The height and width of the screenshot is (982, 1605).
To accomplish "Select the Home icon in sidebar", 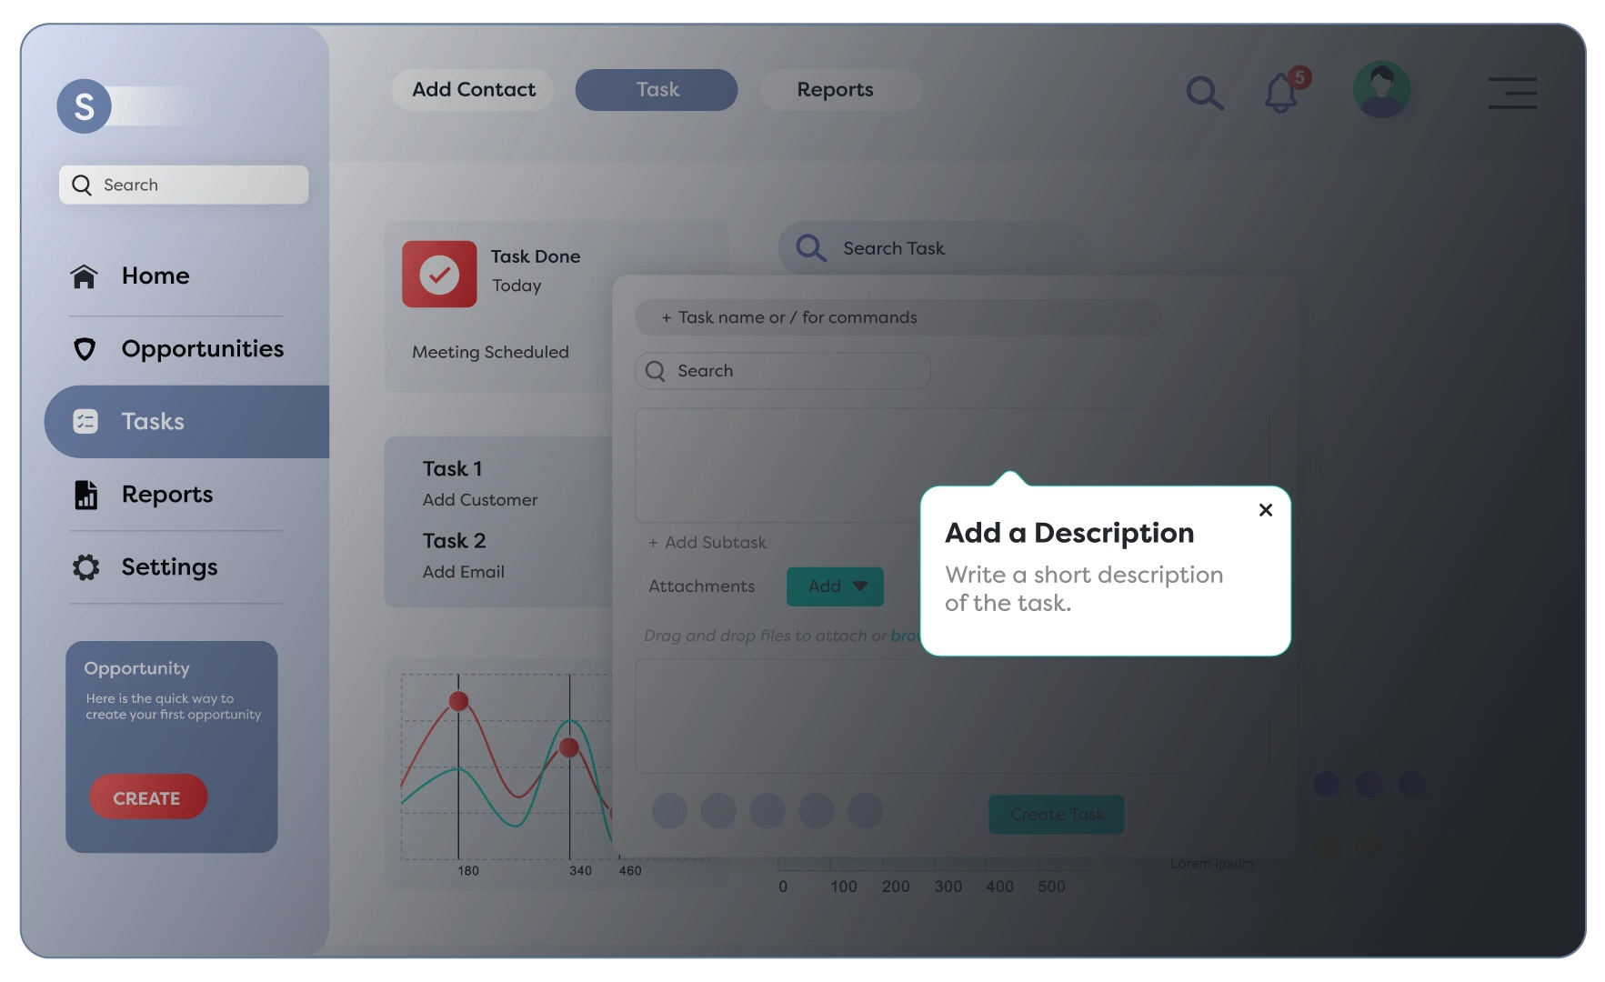I will [84, 276].
